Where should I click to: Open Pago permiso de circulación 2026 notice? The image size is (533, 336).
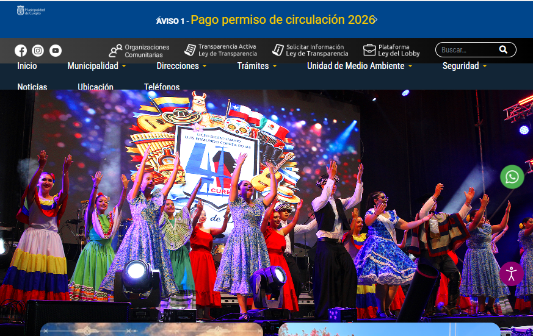click(x=283, y=20)
